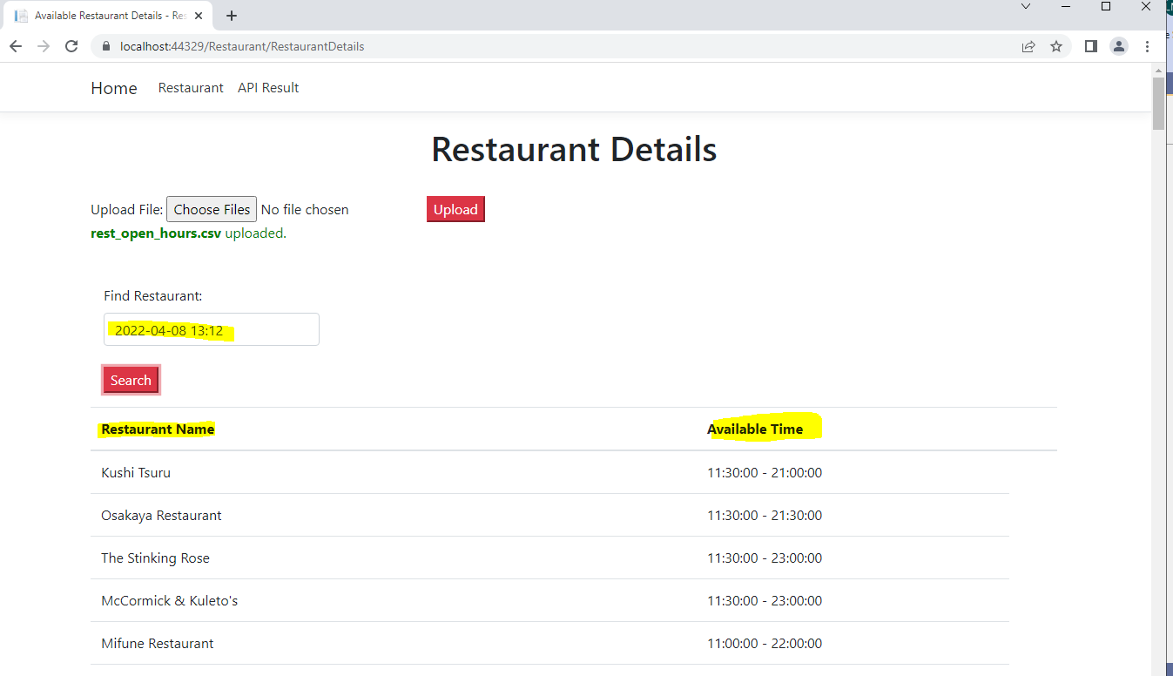Select the Osakaya Restaurant name
1173x676 pixels.
[x=161, y=516]
